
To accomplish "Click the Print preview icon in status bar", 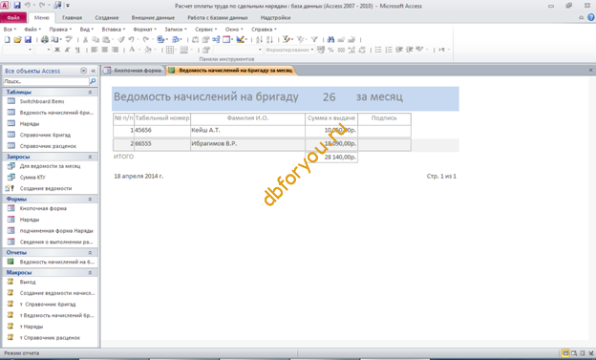I will [574, 353].
